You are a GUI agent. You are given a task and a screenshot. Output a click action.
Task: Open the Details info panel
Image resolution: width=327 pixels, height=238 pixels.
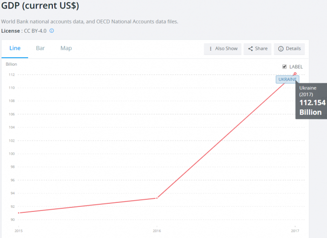289,49
